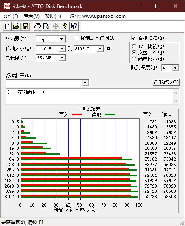Image resolution: width=185 pixels, height=226 pixels.
Task: Activate the context help arrow-question icon
Action: coord(74,27)
